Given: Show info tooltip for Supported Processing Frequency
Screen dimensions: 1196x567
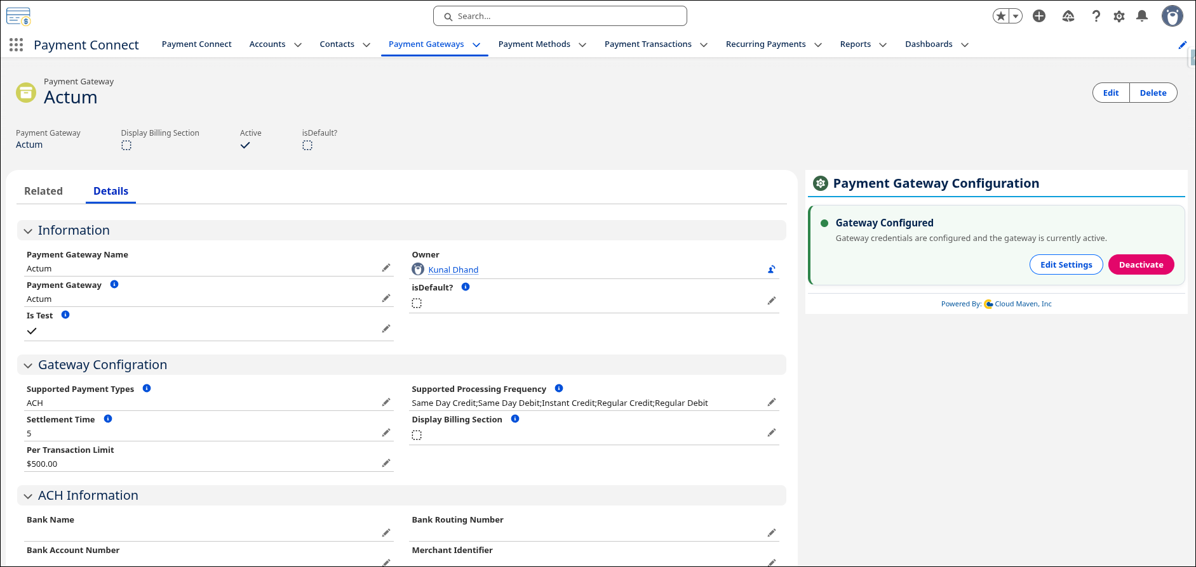Looking at the screenshot, I should tap(559, 388).
